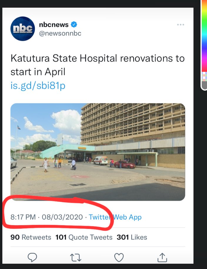Open the is.gd/sbi81p link
The height and width of the screenshot is (269, 207).
pos(38,85)
